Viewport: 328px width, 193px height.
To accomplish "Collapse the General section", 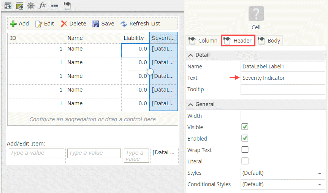I will coord(191,104).
